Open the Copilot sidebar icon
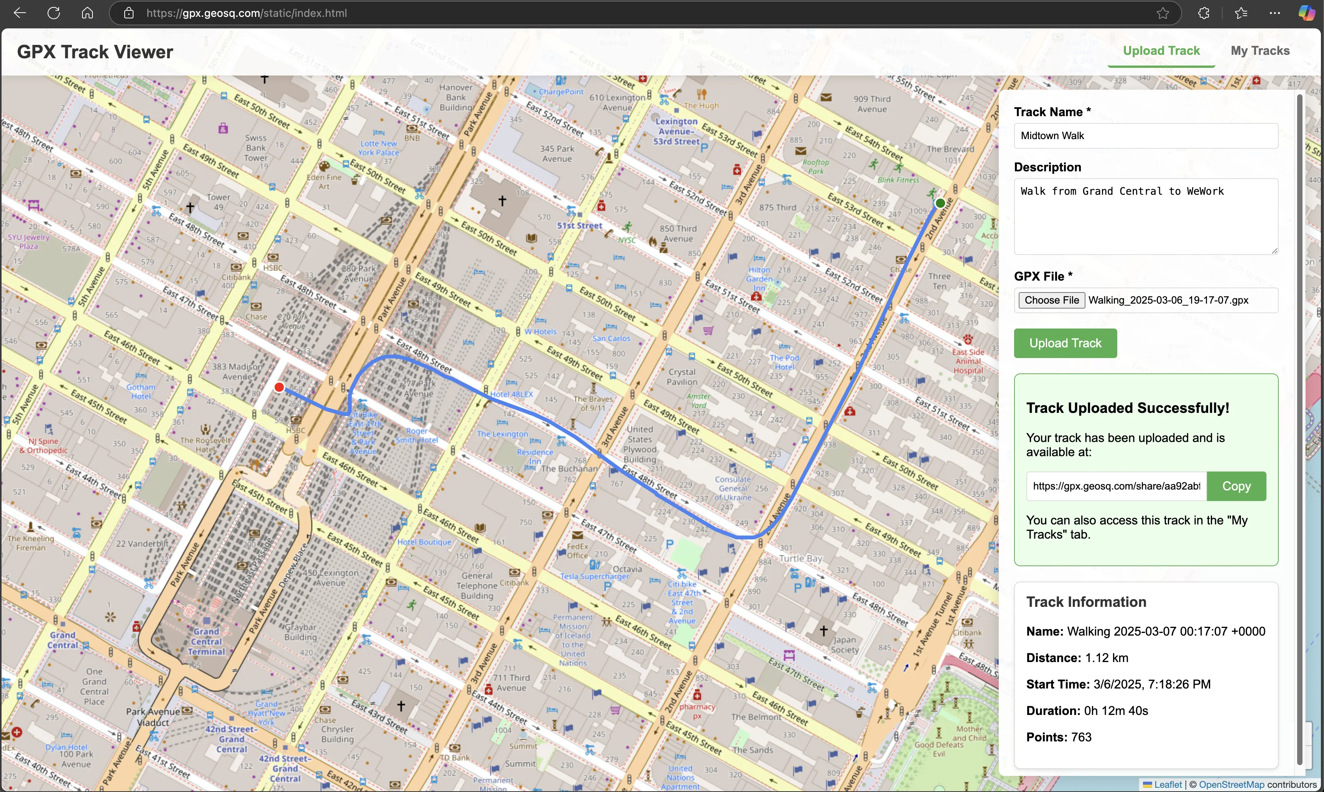 (x=1306, y=13)
